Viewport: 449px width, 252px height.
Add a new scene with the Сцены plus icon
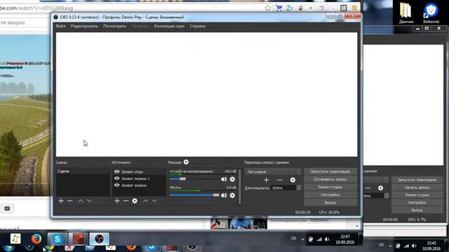(x=61, y=201)
